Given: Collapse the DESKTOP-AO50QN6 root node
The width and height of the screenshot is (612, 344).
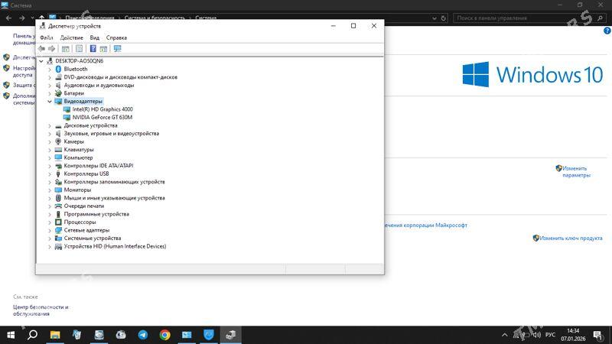Looking at the screenshot, I should coord(42,61).
